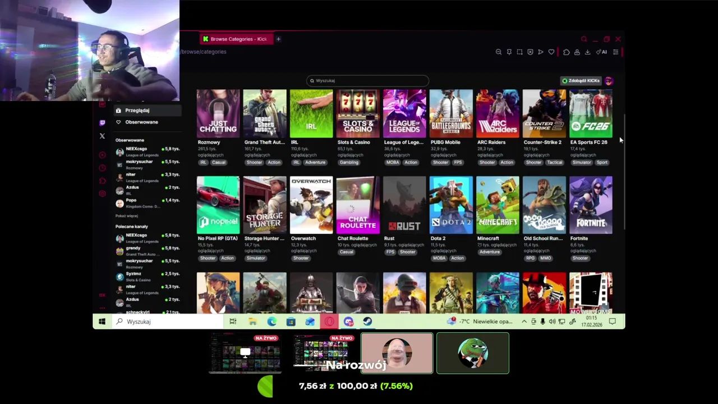Click the Zdobądź KICKs button

pyautogui.click(x=581, y=81)
